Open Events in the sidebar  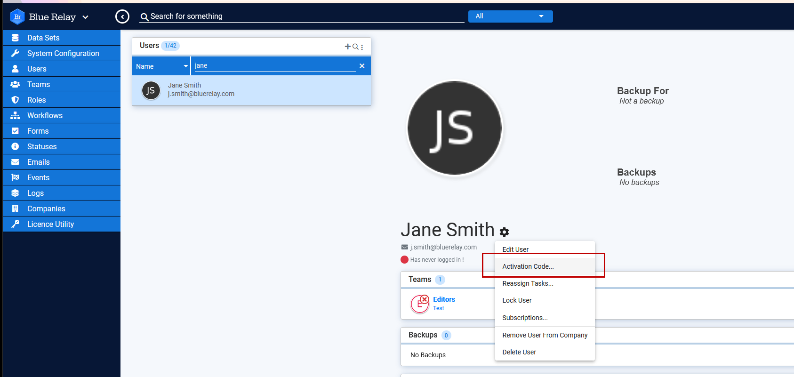coord(62,177)
